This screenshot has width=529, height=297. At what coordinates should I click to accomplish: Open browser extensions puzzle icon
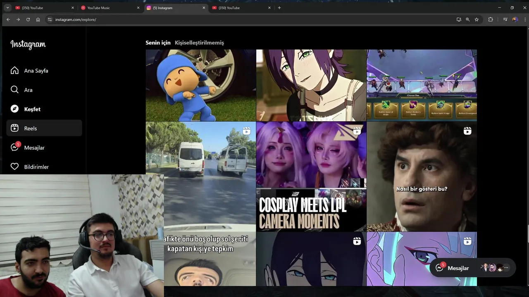[x=491, y=19]
